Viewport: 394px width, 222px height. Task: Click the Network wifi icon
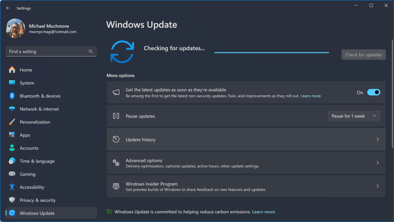point(12,109)
